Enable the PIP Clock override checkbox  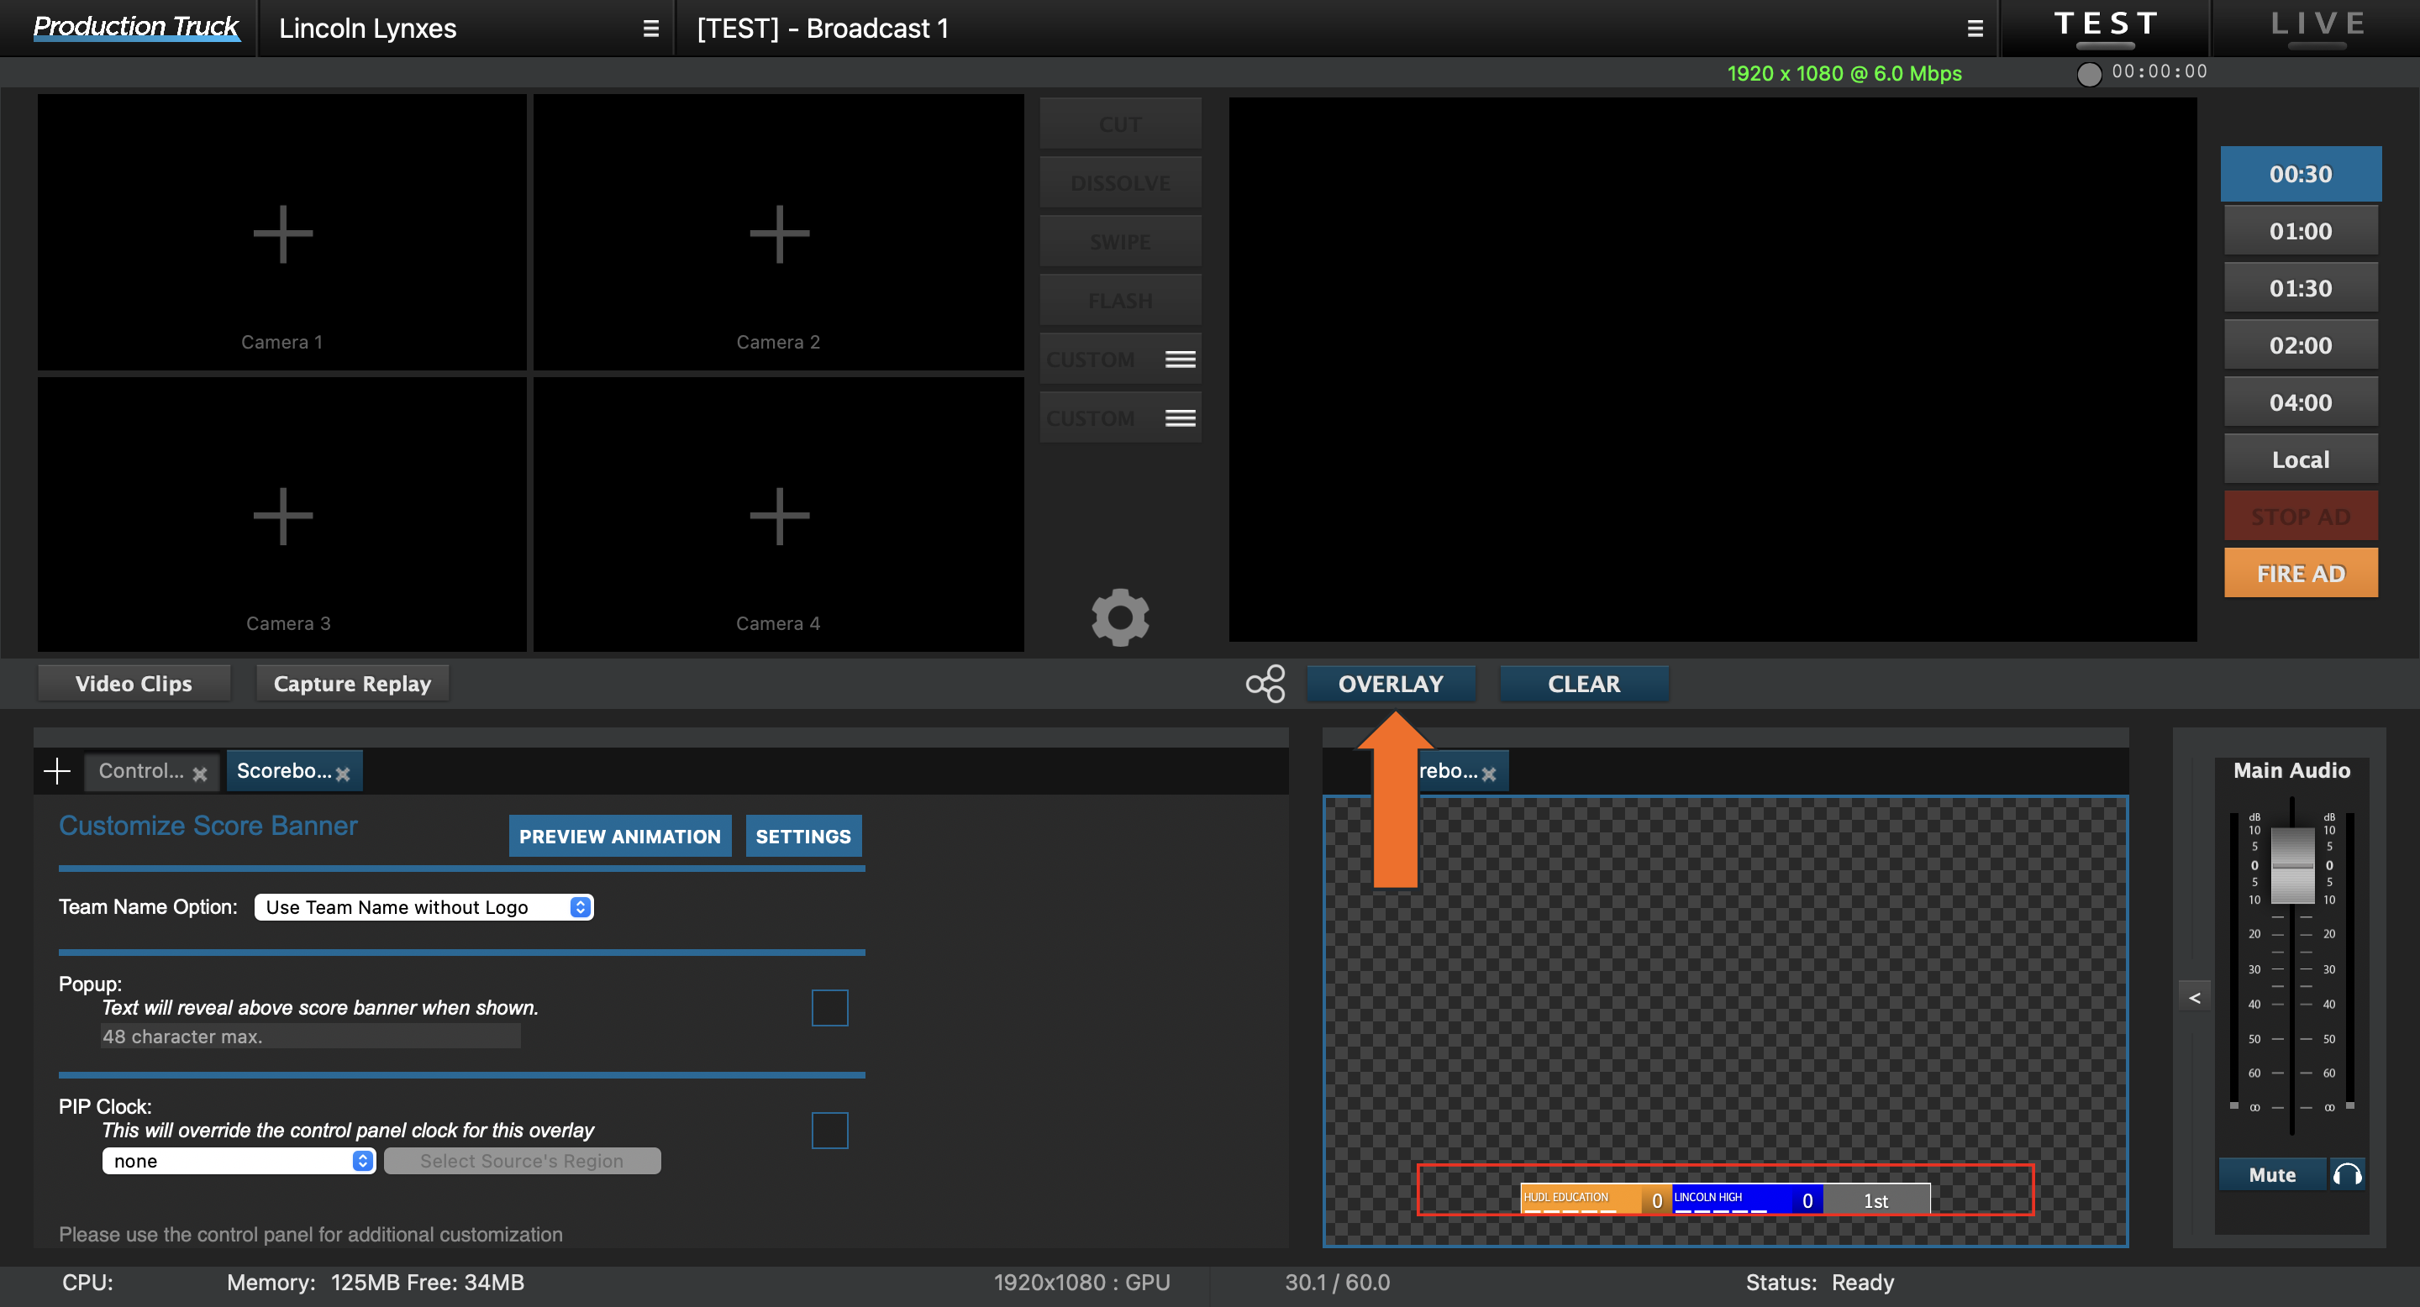tap(829, 1131)
